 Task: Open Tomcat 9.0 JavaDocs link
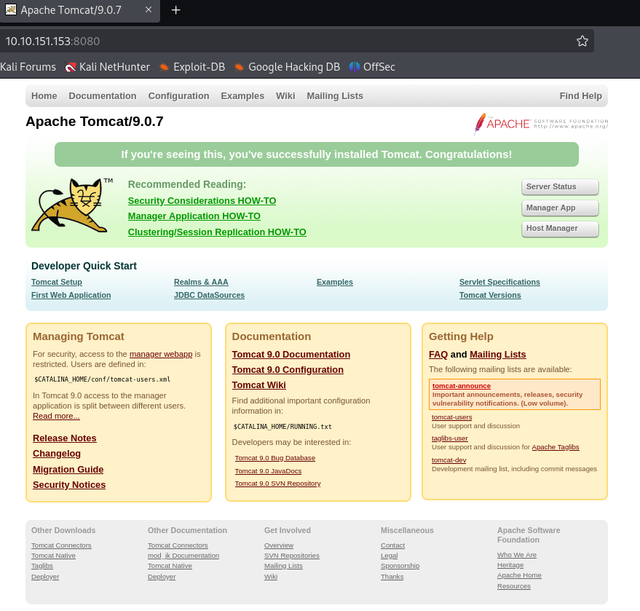coord(268,471)
